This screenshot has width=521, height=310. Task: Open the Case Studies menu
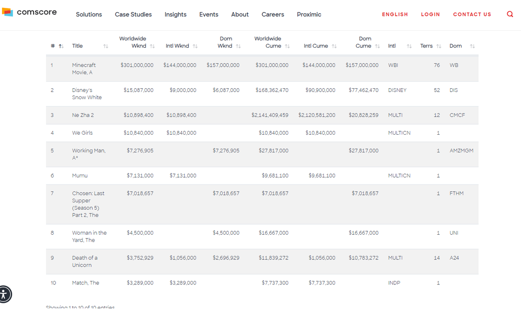coord(133,14)
